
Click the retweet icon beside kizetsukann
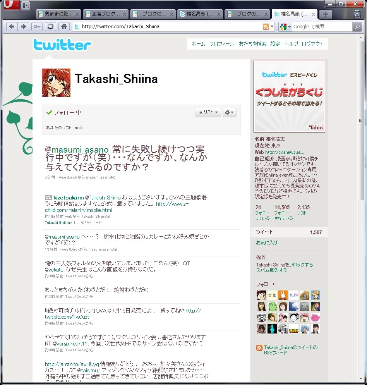coord(48,198)
